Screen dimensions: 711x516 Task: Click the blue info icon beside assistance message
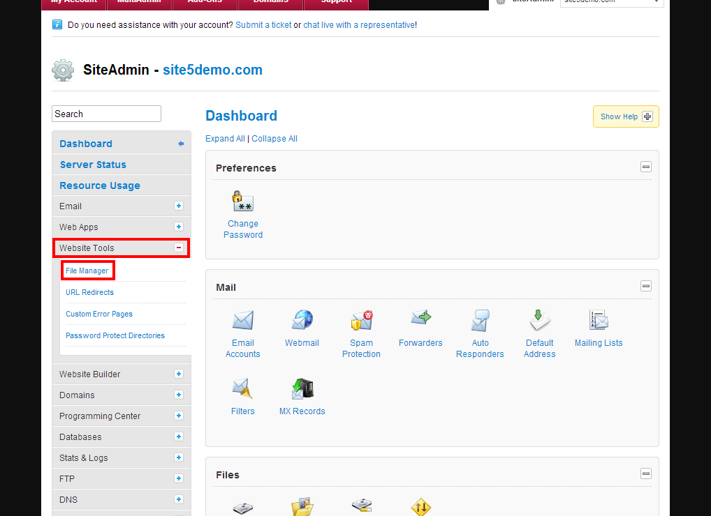57,24
